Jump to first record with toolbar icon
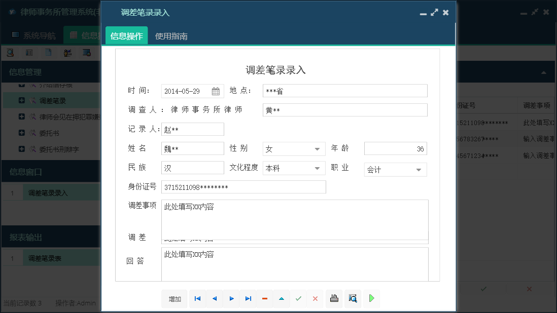 tap(197, 299)
